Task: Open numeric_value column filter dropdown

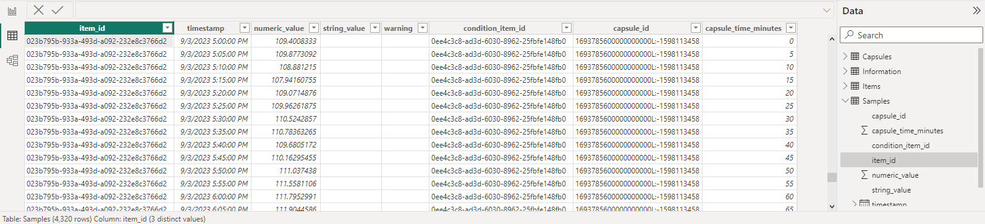Action: click(314, 28)
